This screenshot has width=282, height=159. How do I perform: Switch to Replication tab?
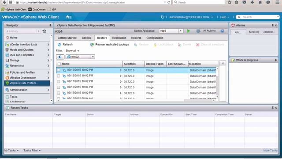119,38
